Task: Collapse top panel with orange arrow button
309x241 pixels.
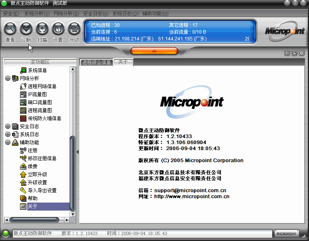Action: tap(154, 51)
